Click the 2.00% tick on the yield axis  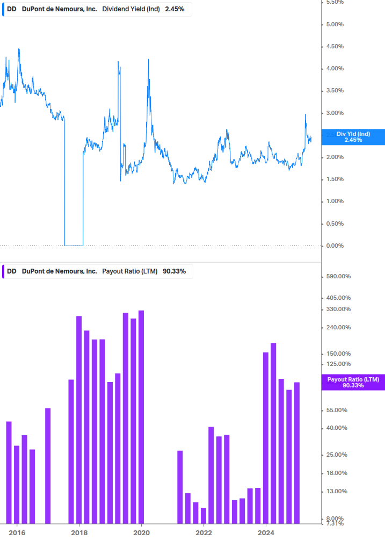coord(335,157)
